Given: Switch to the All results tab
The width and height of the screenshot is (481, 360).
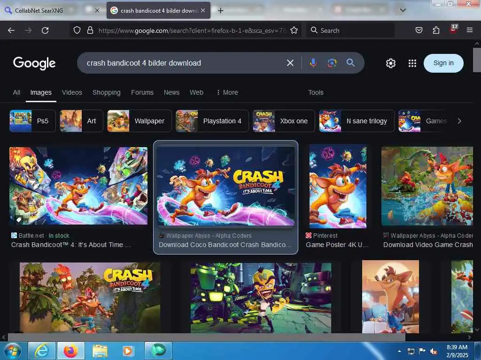Looking at the screenshot, I should tap(16, 92).
